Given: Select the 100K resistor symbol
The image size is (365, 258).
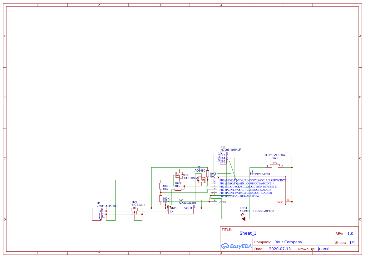Looking at the screenshot, I should 160,199.
